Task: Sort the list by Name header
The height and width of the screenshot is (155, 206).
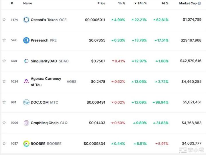Action: click(x=28, y=3)
